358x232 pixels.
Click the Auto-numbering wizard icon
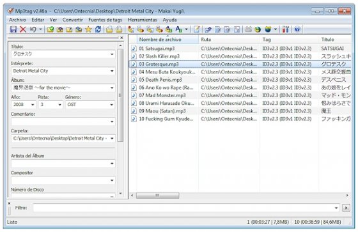208,29
